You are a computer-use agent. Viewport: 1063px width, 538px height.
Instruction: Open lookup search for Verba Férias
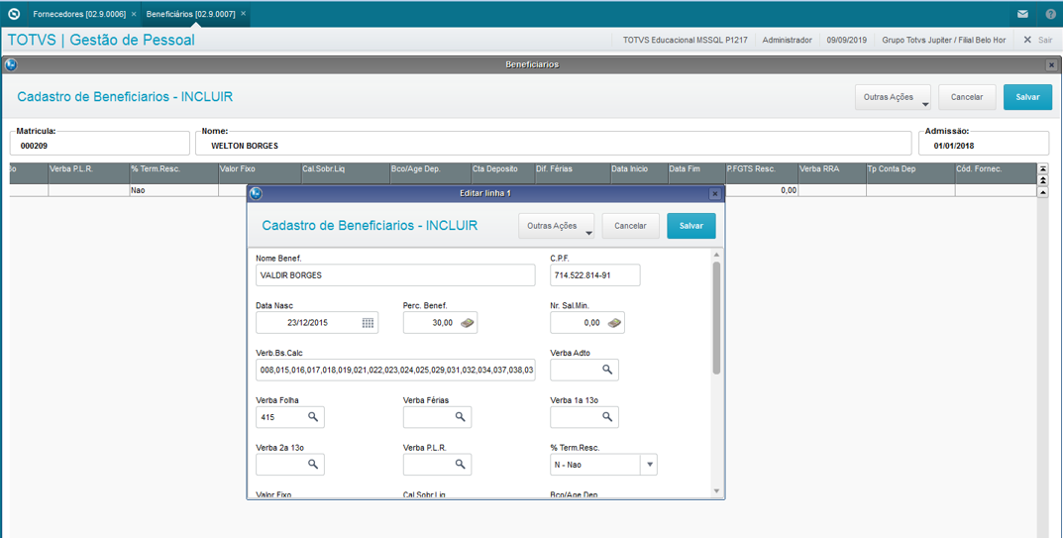[461, 416]
